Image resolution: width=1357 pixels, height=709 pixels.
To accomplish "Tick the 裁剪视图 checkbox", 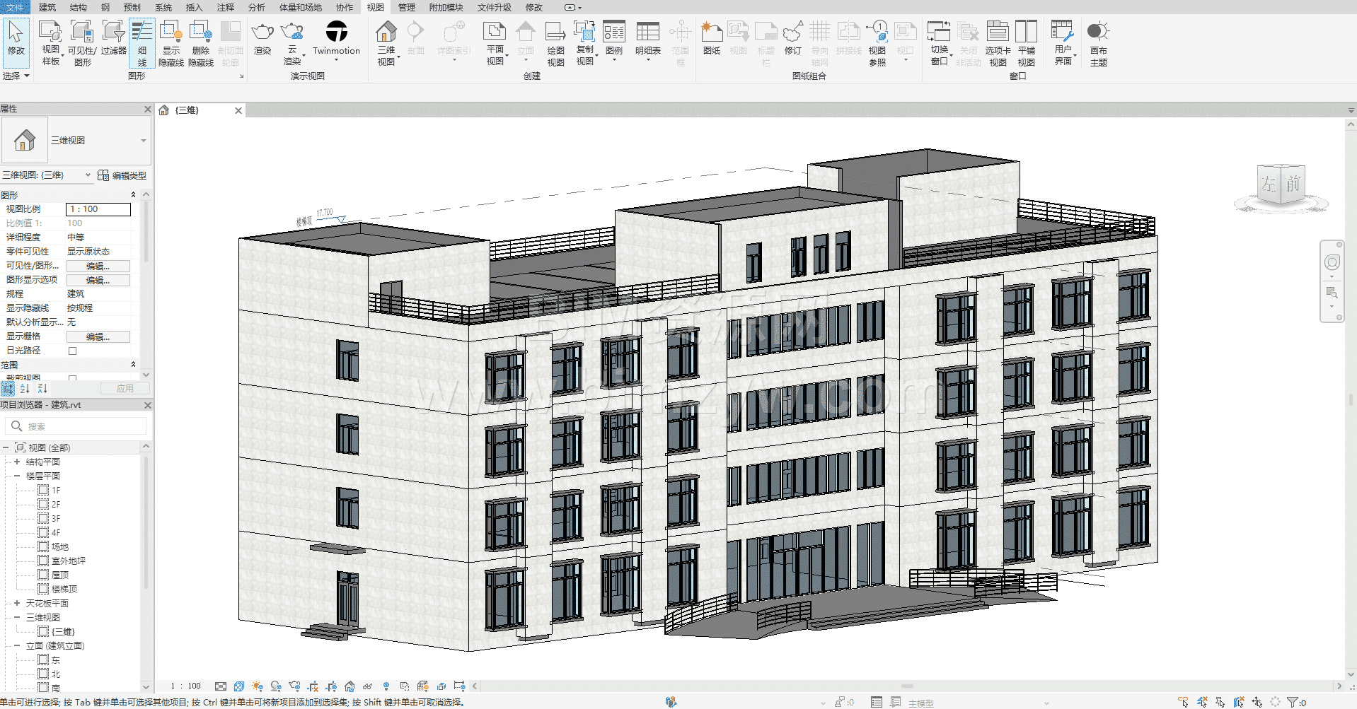I will 72,378.
